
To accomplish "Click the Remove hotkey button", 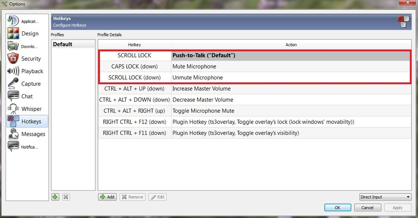I will pyautogui.click(x=133, y=197).
